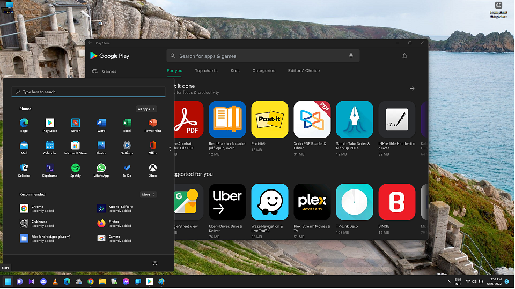Open File Explorer from the taskbar
515x289 pixels.
102,282
